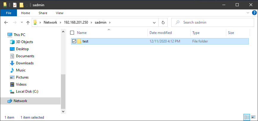Uncheck the test folder checkbox

[x=74, y=41]
